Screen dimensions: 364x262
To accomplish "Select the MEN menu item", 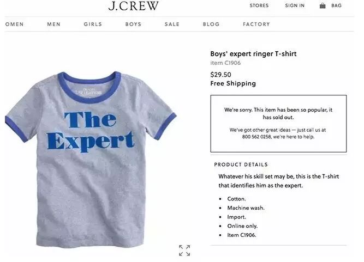I will [x=53, y=24].
